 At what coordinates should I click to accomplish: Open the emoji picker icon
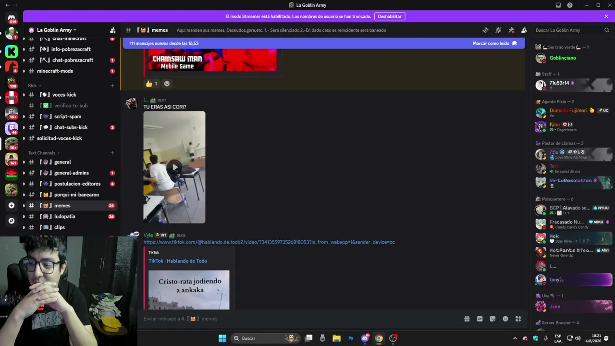click(505, 319)
